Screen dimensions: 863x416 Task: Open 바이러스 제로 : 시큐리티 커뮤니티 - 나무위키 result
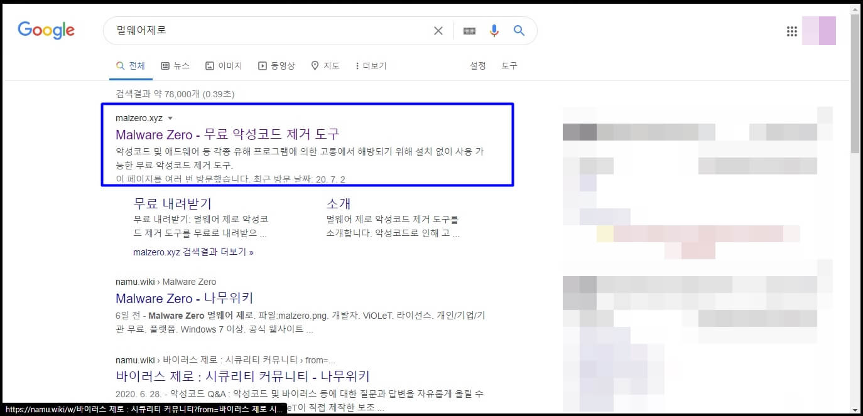243,376
